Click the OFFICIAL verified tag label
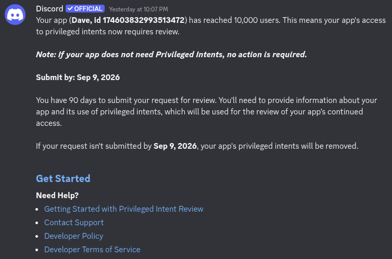Image resolution: width=392 pixels, height=259 pixels. click(85, 9)
